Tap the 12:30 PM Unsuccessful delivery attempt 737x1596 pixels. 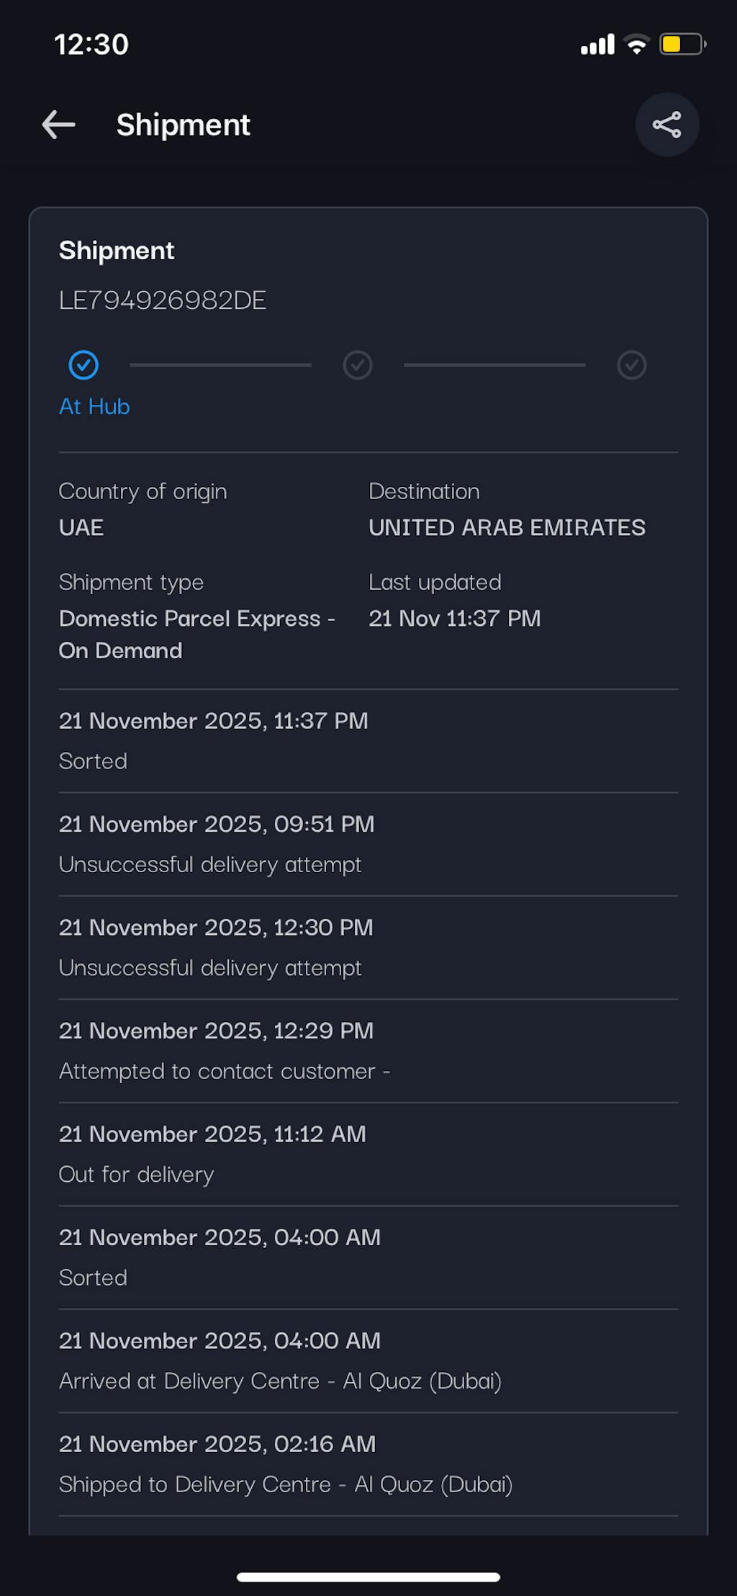216,947
